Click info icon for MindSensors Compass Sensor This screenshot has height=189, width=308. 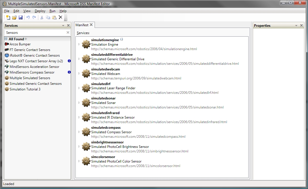click(69, 72)
